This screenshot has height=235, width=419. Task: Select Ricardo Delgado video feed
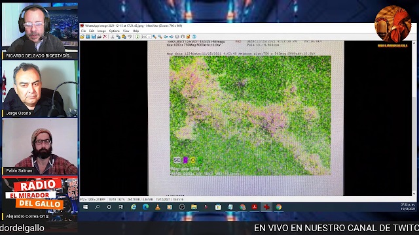pos(40,31)
